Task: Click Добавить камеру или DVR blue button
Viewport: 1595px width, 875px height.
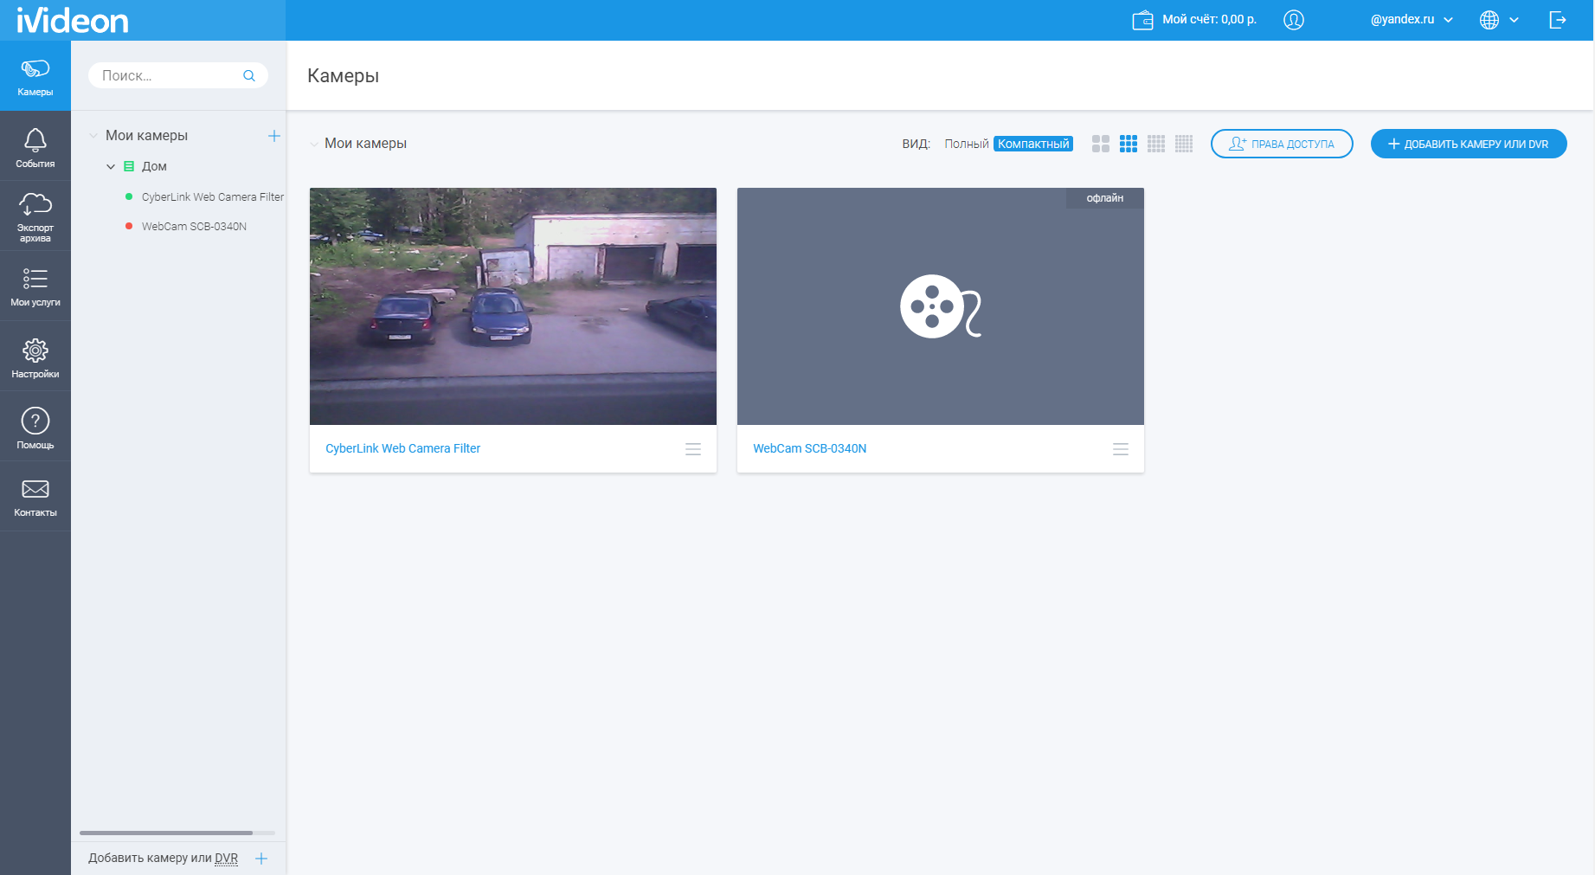Action: click(x=1468, y=144)
